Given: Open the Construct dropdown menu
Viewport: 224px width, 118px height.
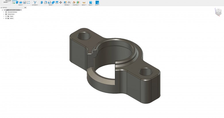Looking at the screenshot, I should coord(76,5).
